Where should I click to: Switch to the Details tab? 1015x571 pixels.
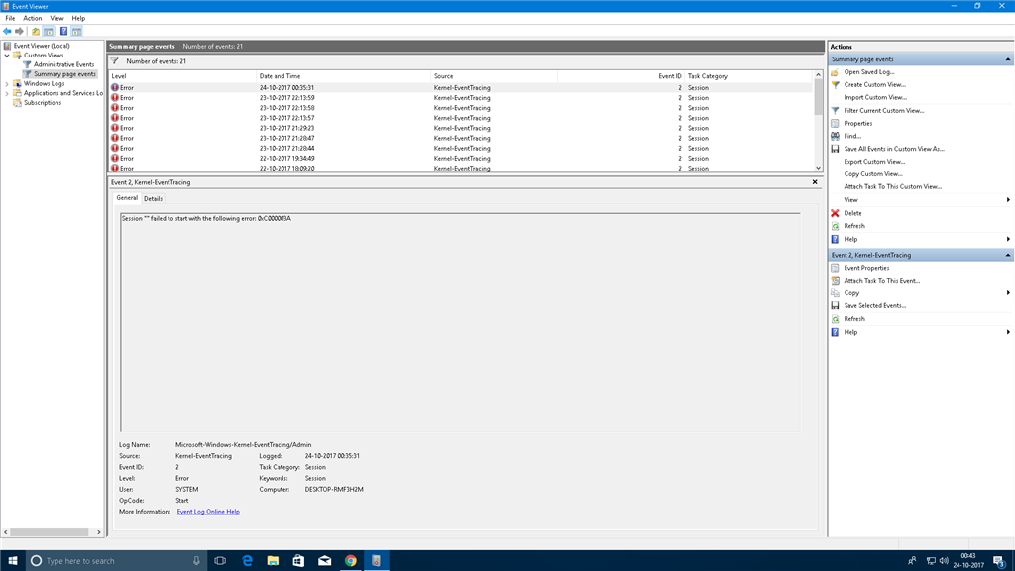154,198
